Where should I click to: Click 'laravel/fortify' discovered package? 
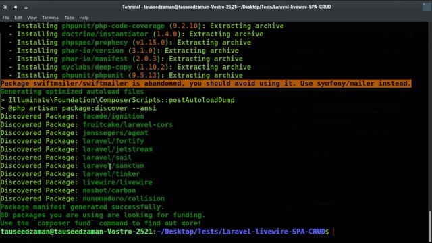click(113, 141)
